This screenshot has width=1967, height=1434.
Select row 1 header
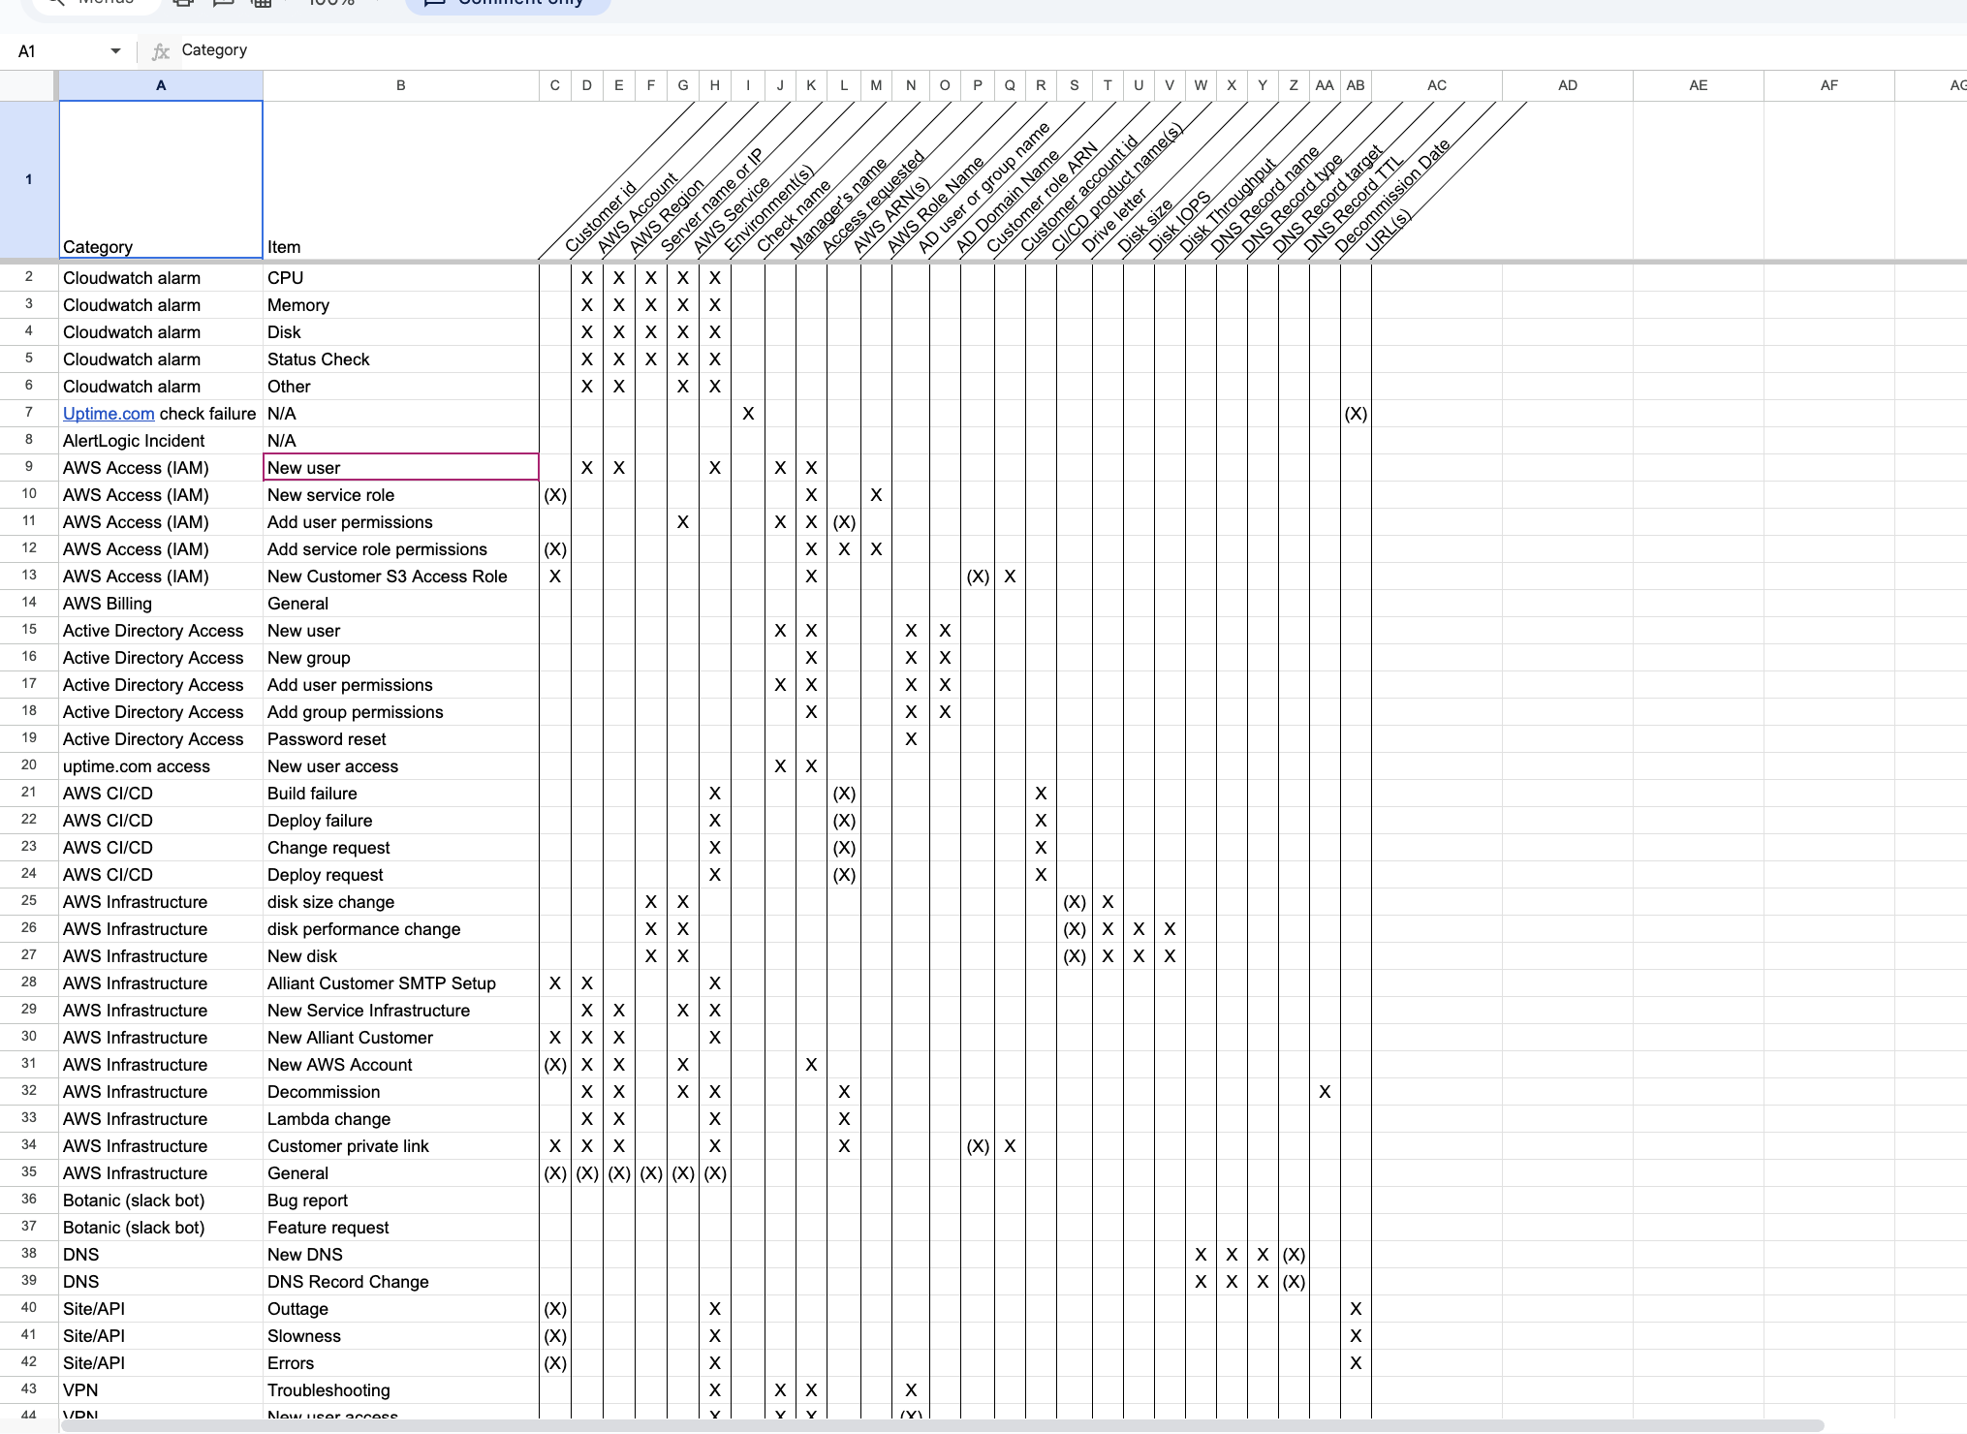pyautogui.click(x=29, y=179)
